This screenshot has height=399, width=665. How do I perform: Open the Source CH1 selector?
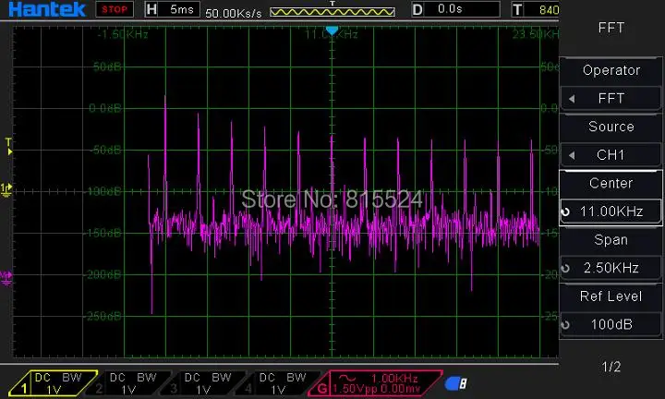coord(611,155)
